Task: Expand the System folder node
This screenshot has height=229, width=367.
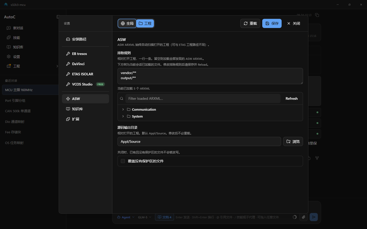Action: coord(123,116)
